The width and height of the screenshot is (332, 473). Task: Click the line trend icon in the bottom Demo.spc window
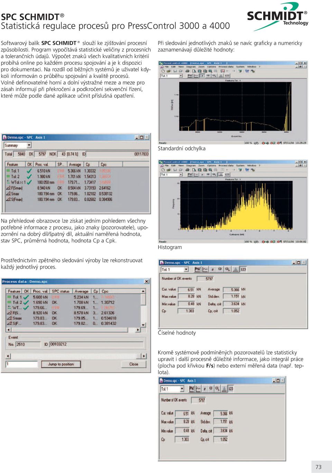(x=199, y=389)
